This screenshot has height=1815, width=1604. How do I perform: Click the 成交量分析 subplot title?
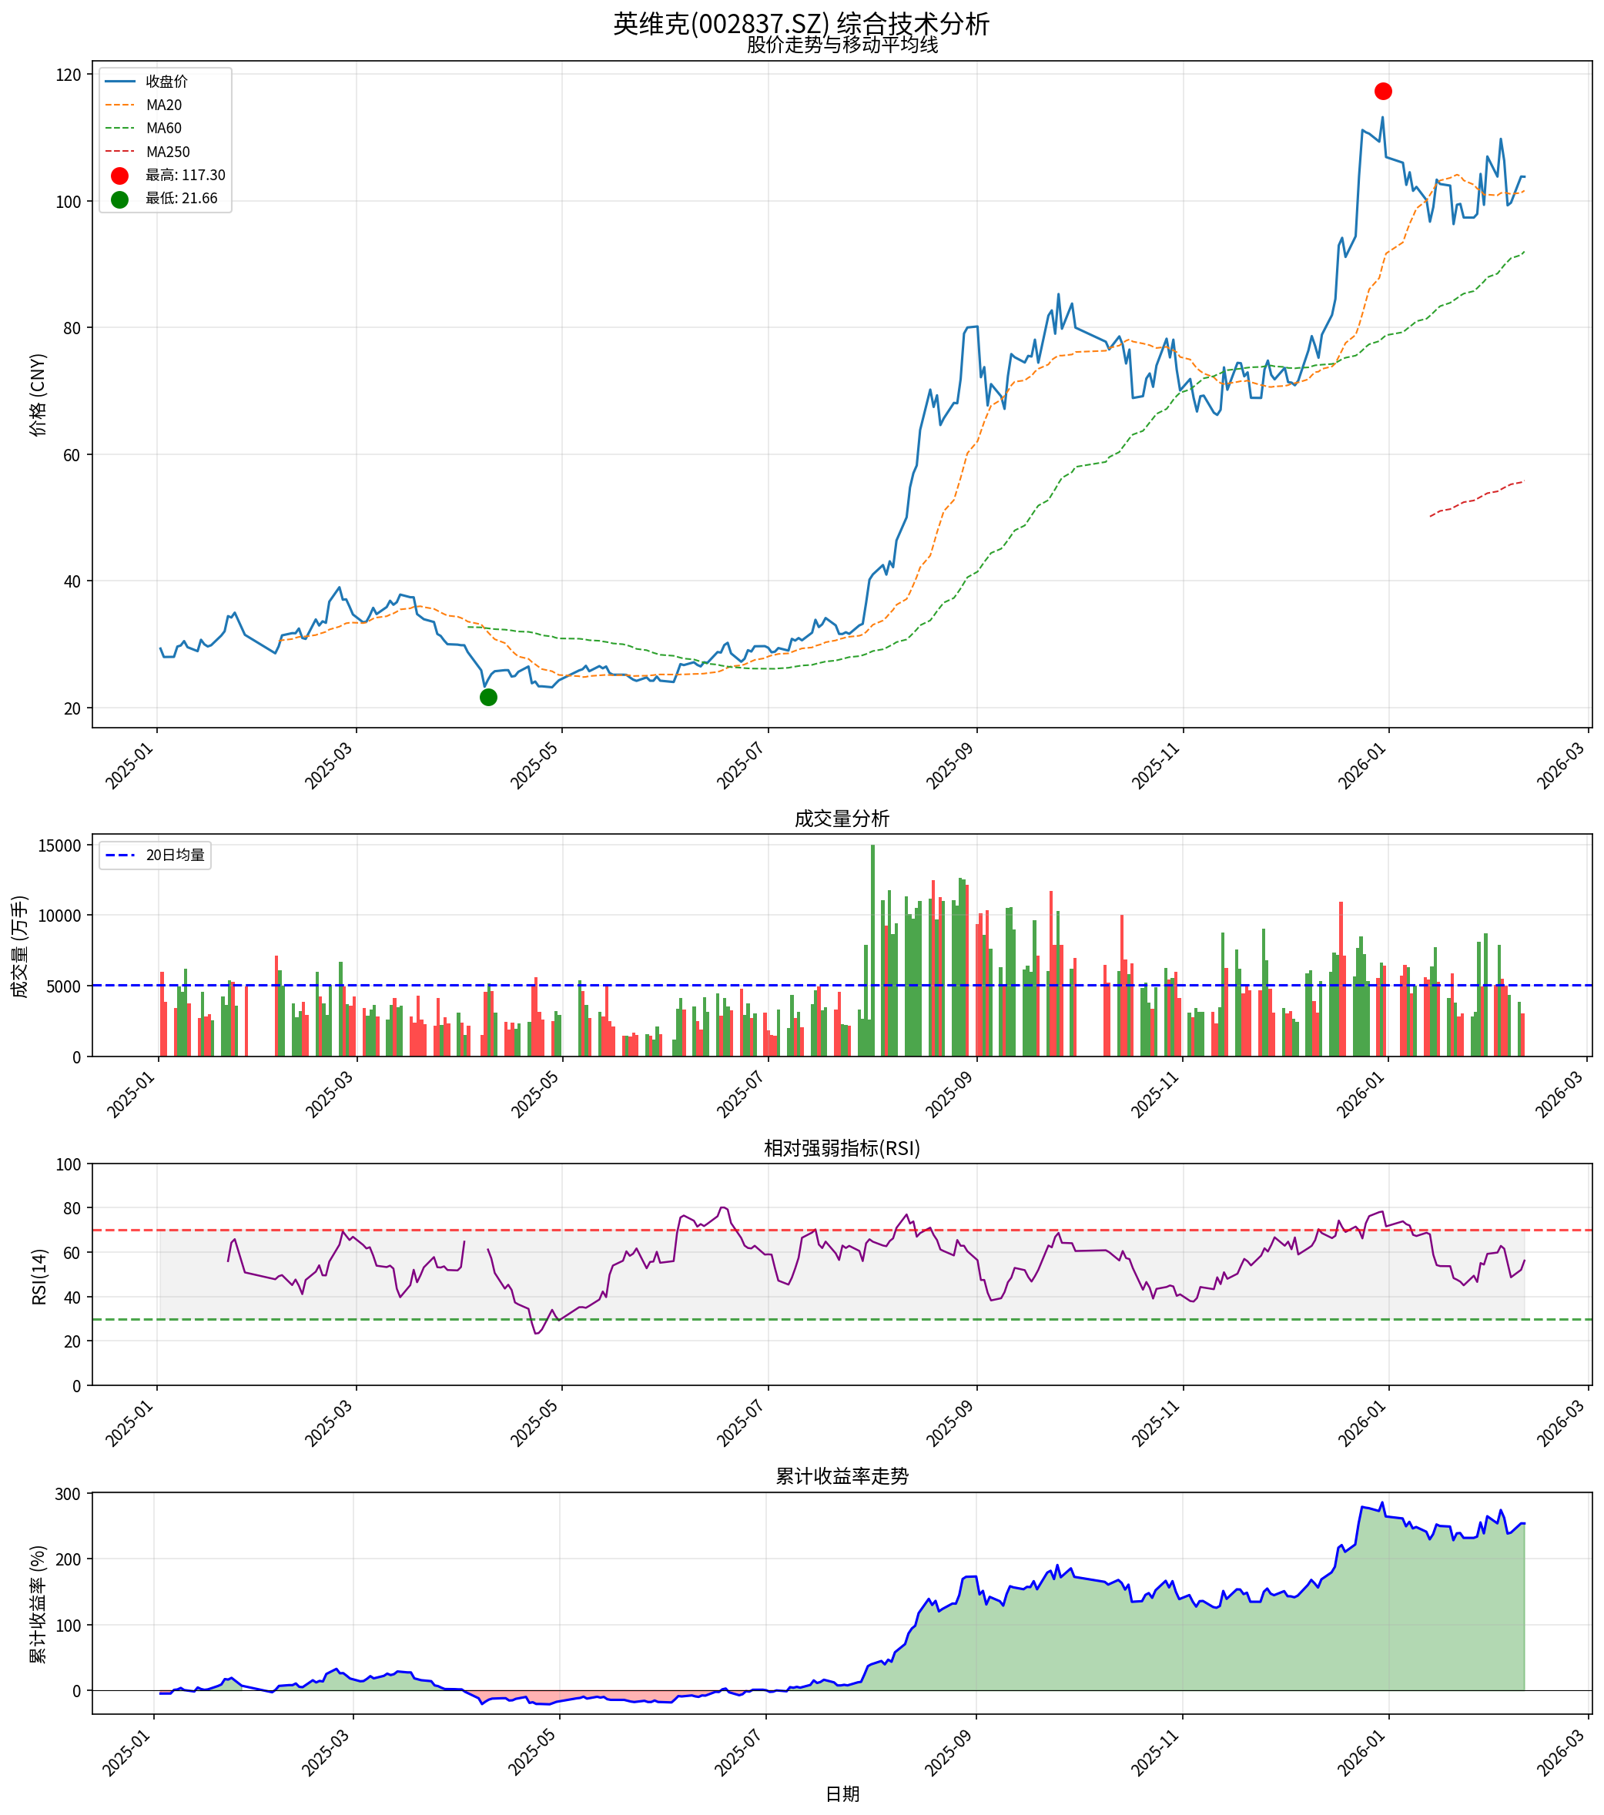[x=842, y=819]
